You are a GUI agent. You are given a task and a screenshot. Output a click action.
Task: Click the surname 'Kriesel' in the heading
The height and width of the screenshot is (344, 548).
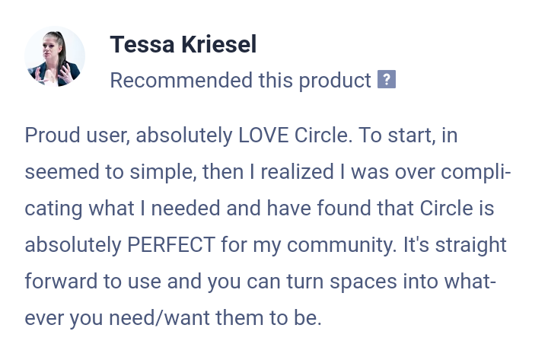219,45
